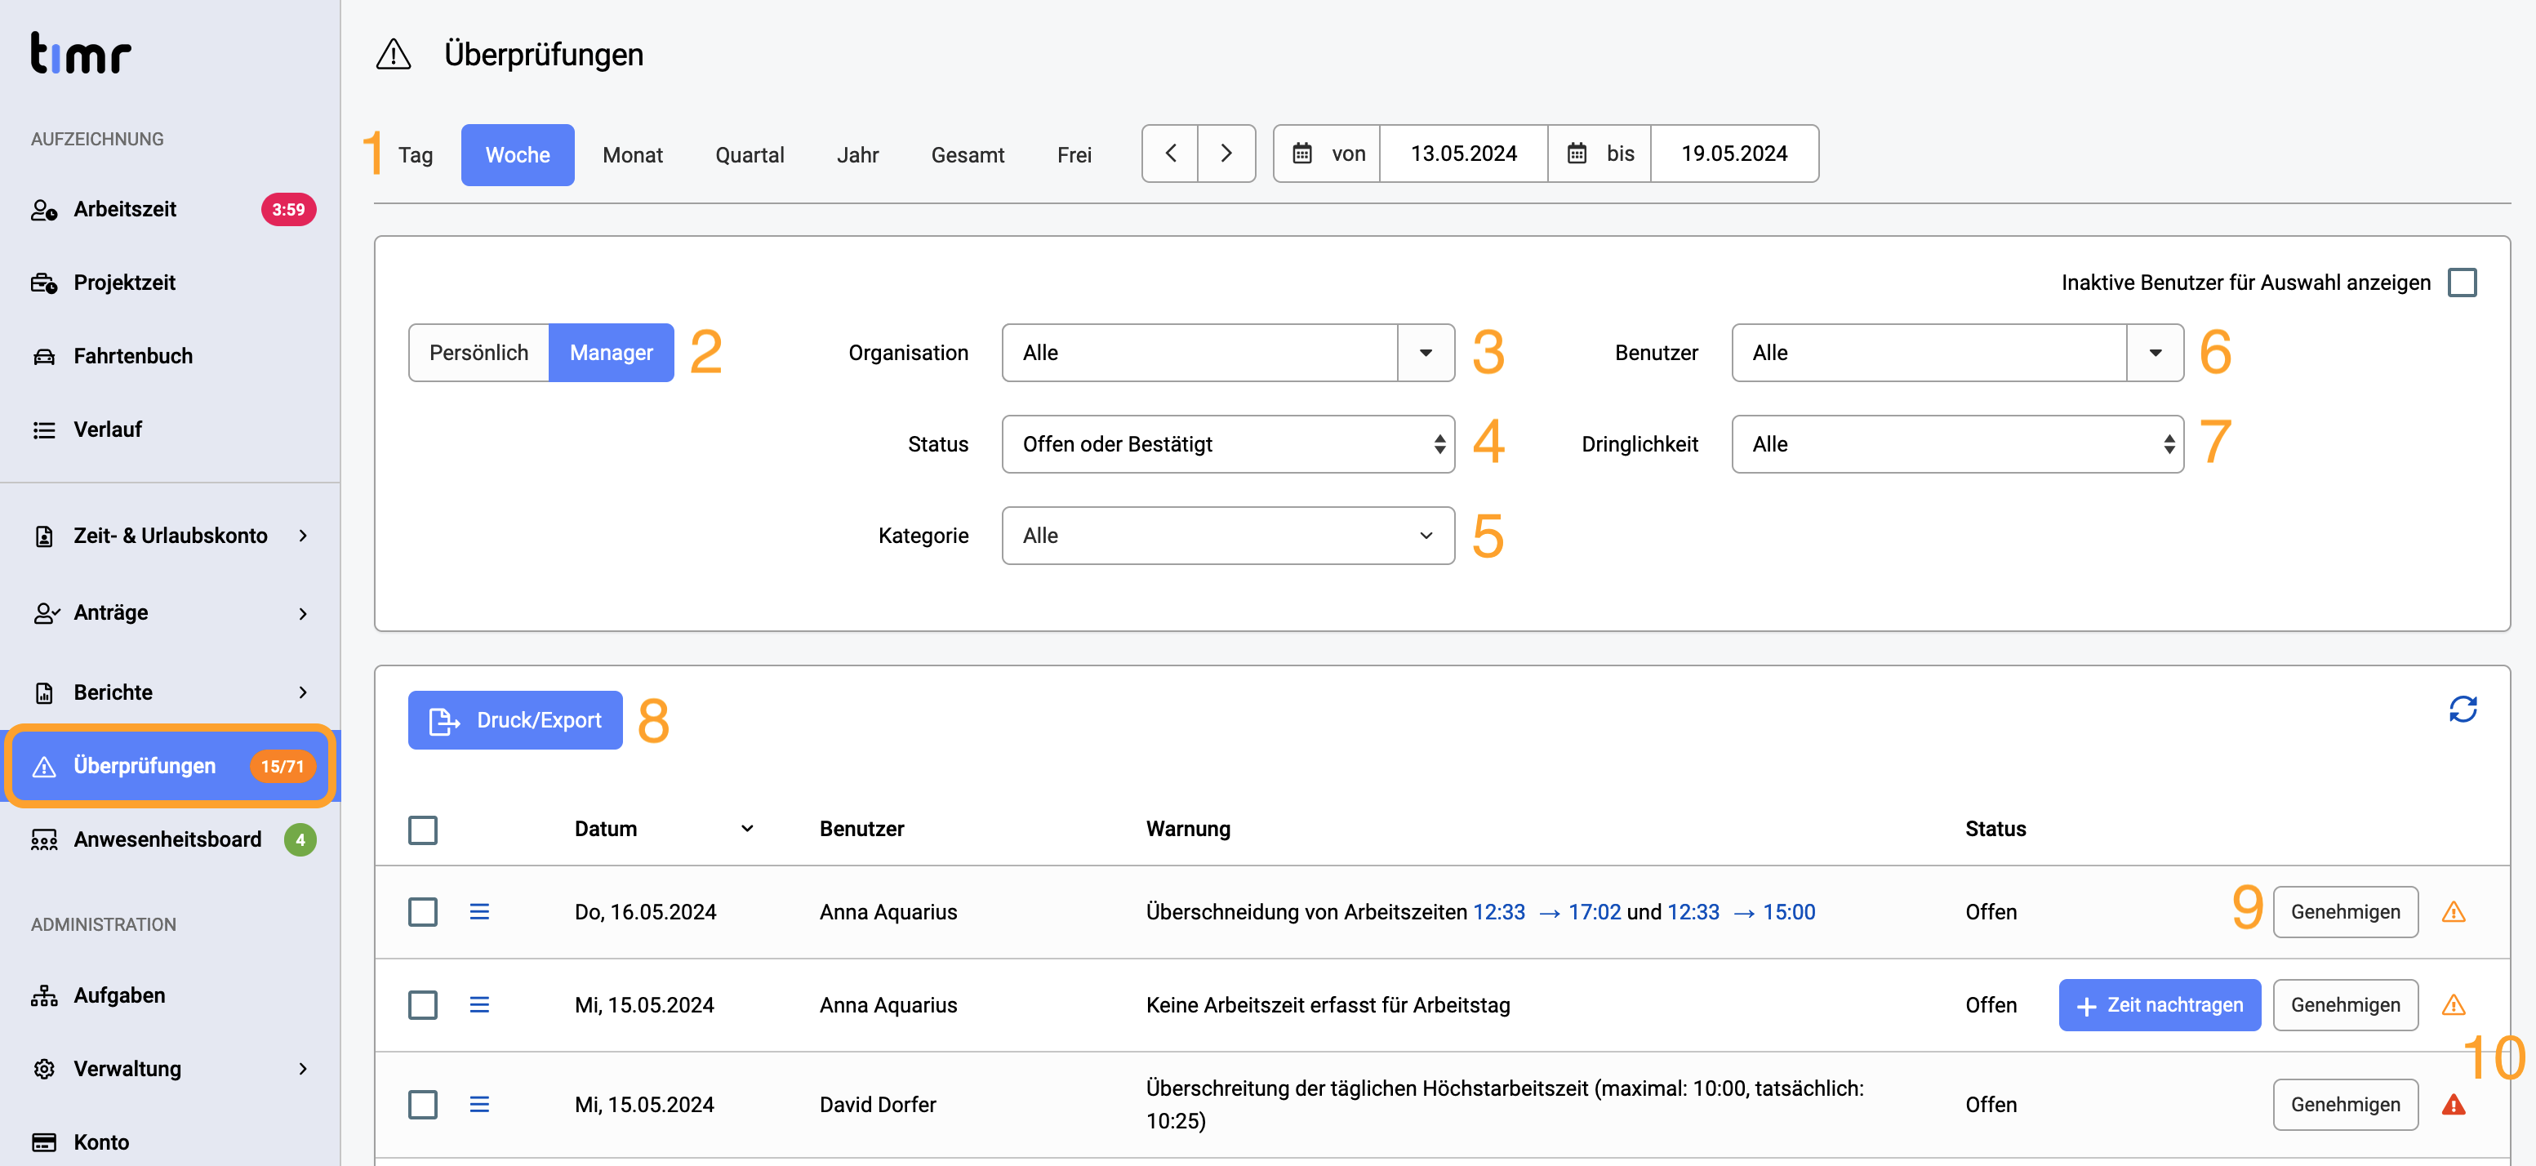Expand Zeit- & Urlaubskonto menu
This screenshot has width=2536, height=1166.
pyautogui.click(x=171, y=536)
